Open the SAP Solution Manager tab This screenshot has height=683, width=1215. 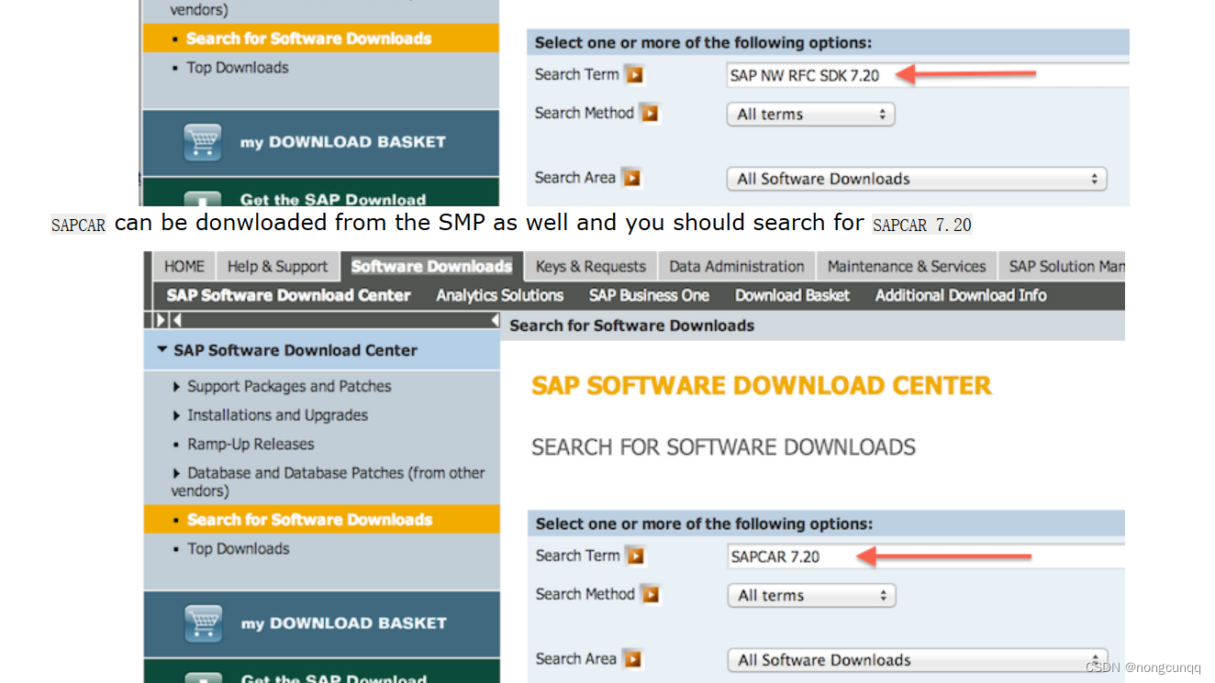coord(1063,266)
